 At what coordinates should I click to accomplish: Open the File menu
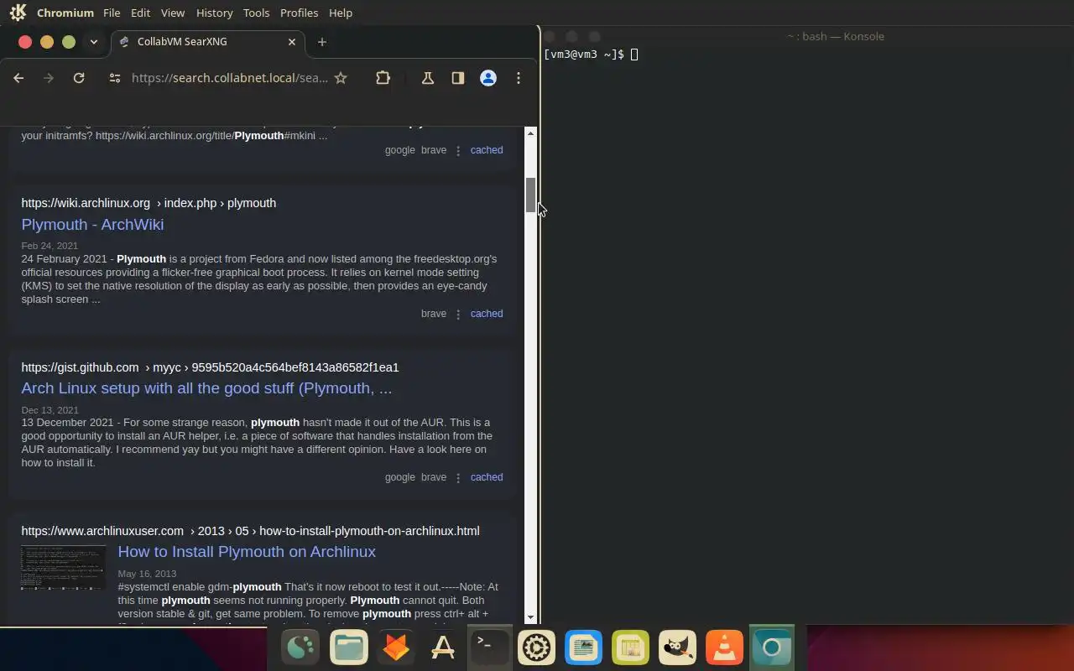click(x=112, y=13)
